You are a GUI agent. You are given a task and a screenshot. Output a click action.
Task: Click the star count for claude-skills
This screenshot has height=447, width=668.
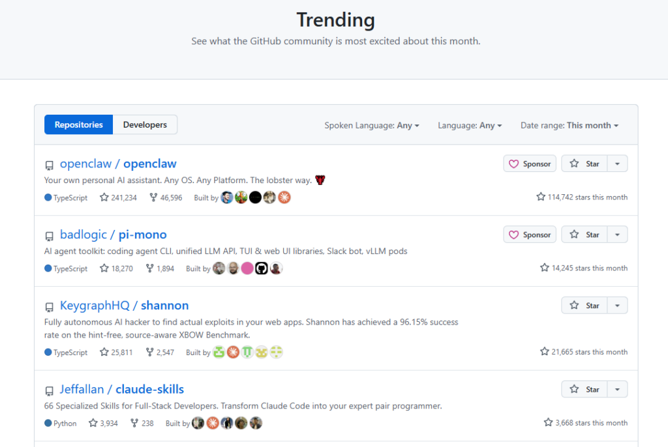pyautogui.click(x=108, y=424)
